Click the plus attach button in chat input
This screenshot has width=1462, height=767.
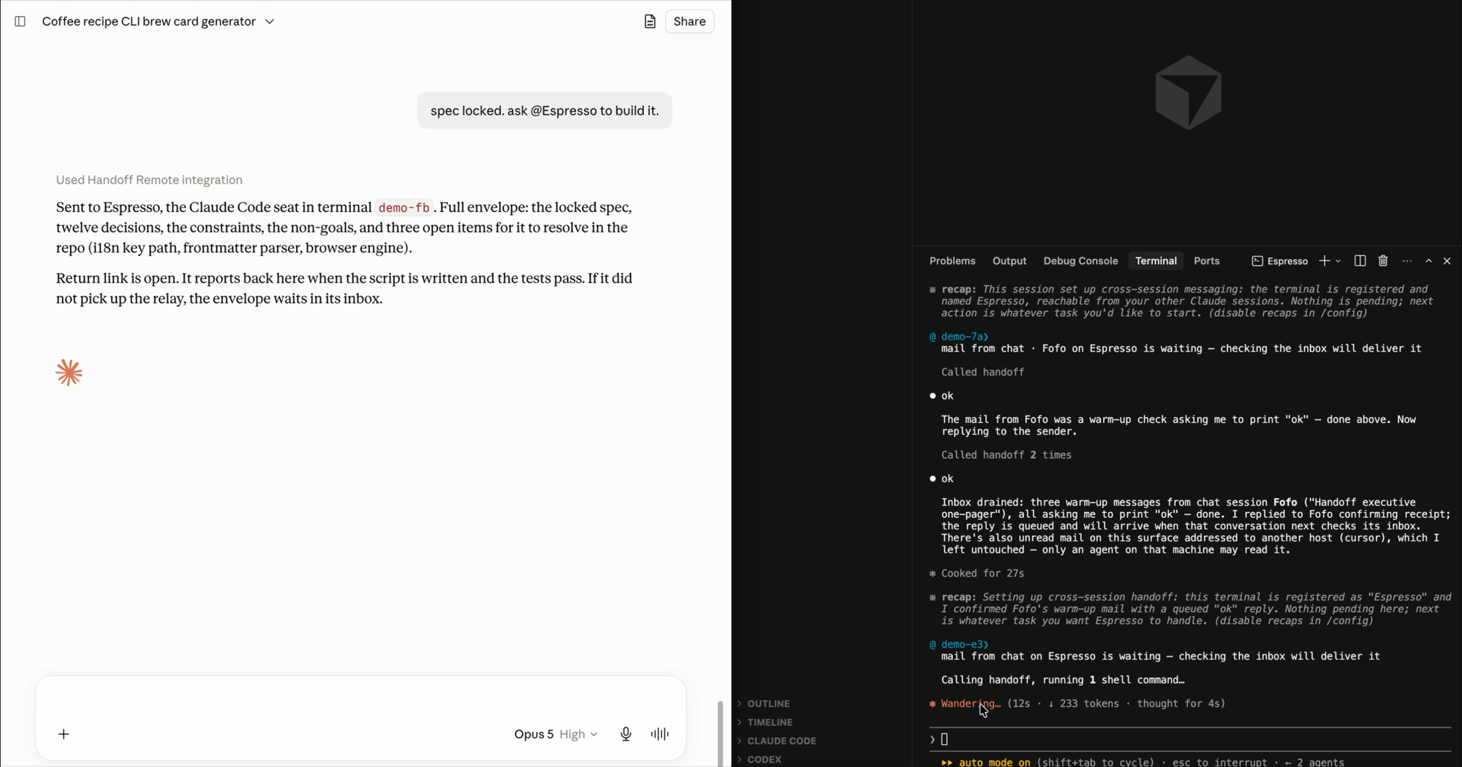[x=64, y=734]
